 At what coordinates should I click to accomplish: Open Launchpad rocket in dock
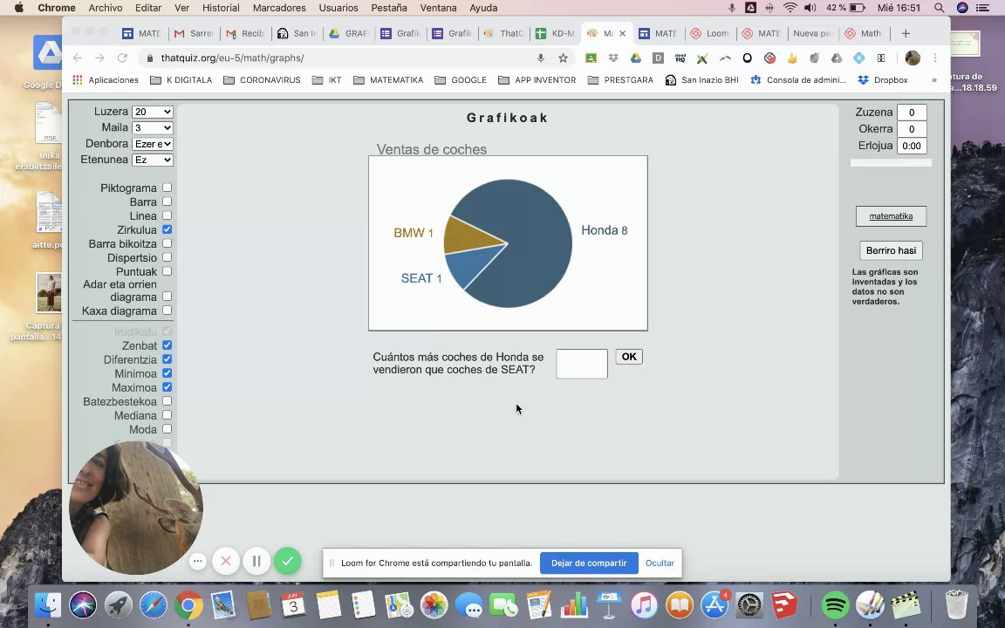coord(118,605)
